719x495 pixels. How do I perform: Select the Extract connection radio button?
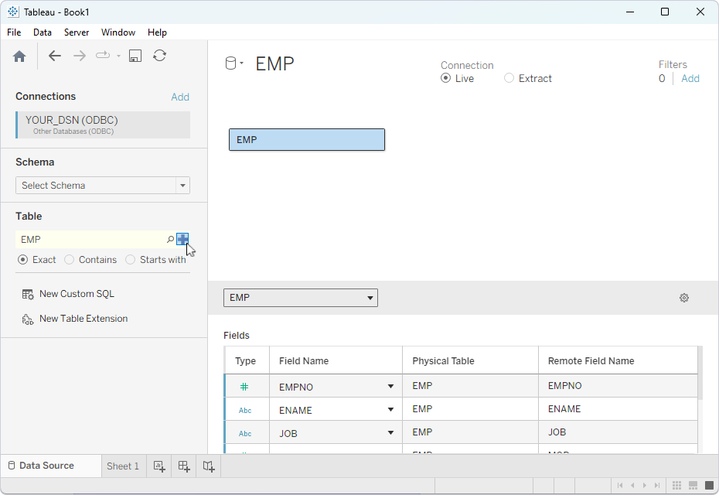point(509,78)
